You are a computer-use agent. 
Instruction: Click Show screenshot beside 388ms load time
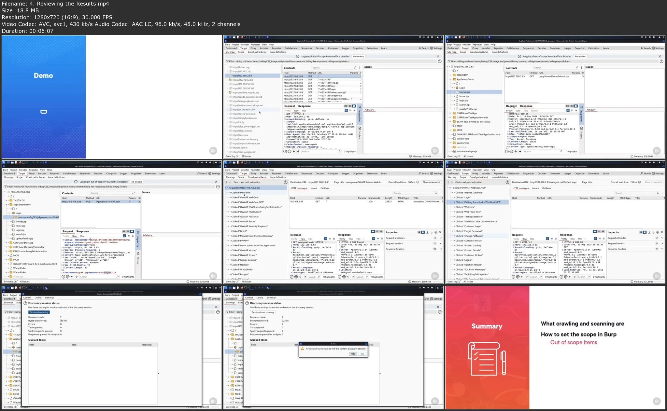[x=431, y=182]
